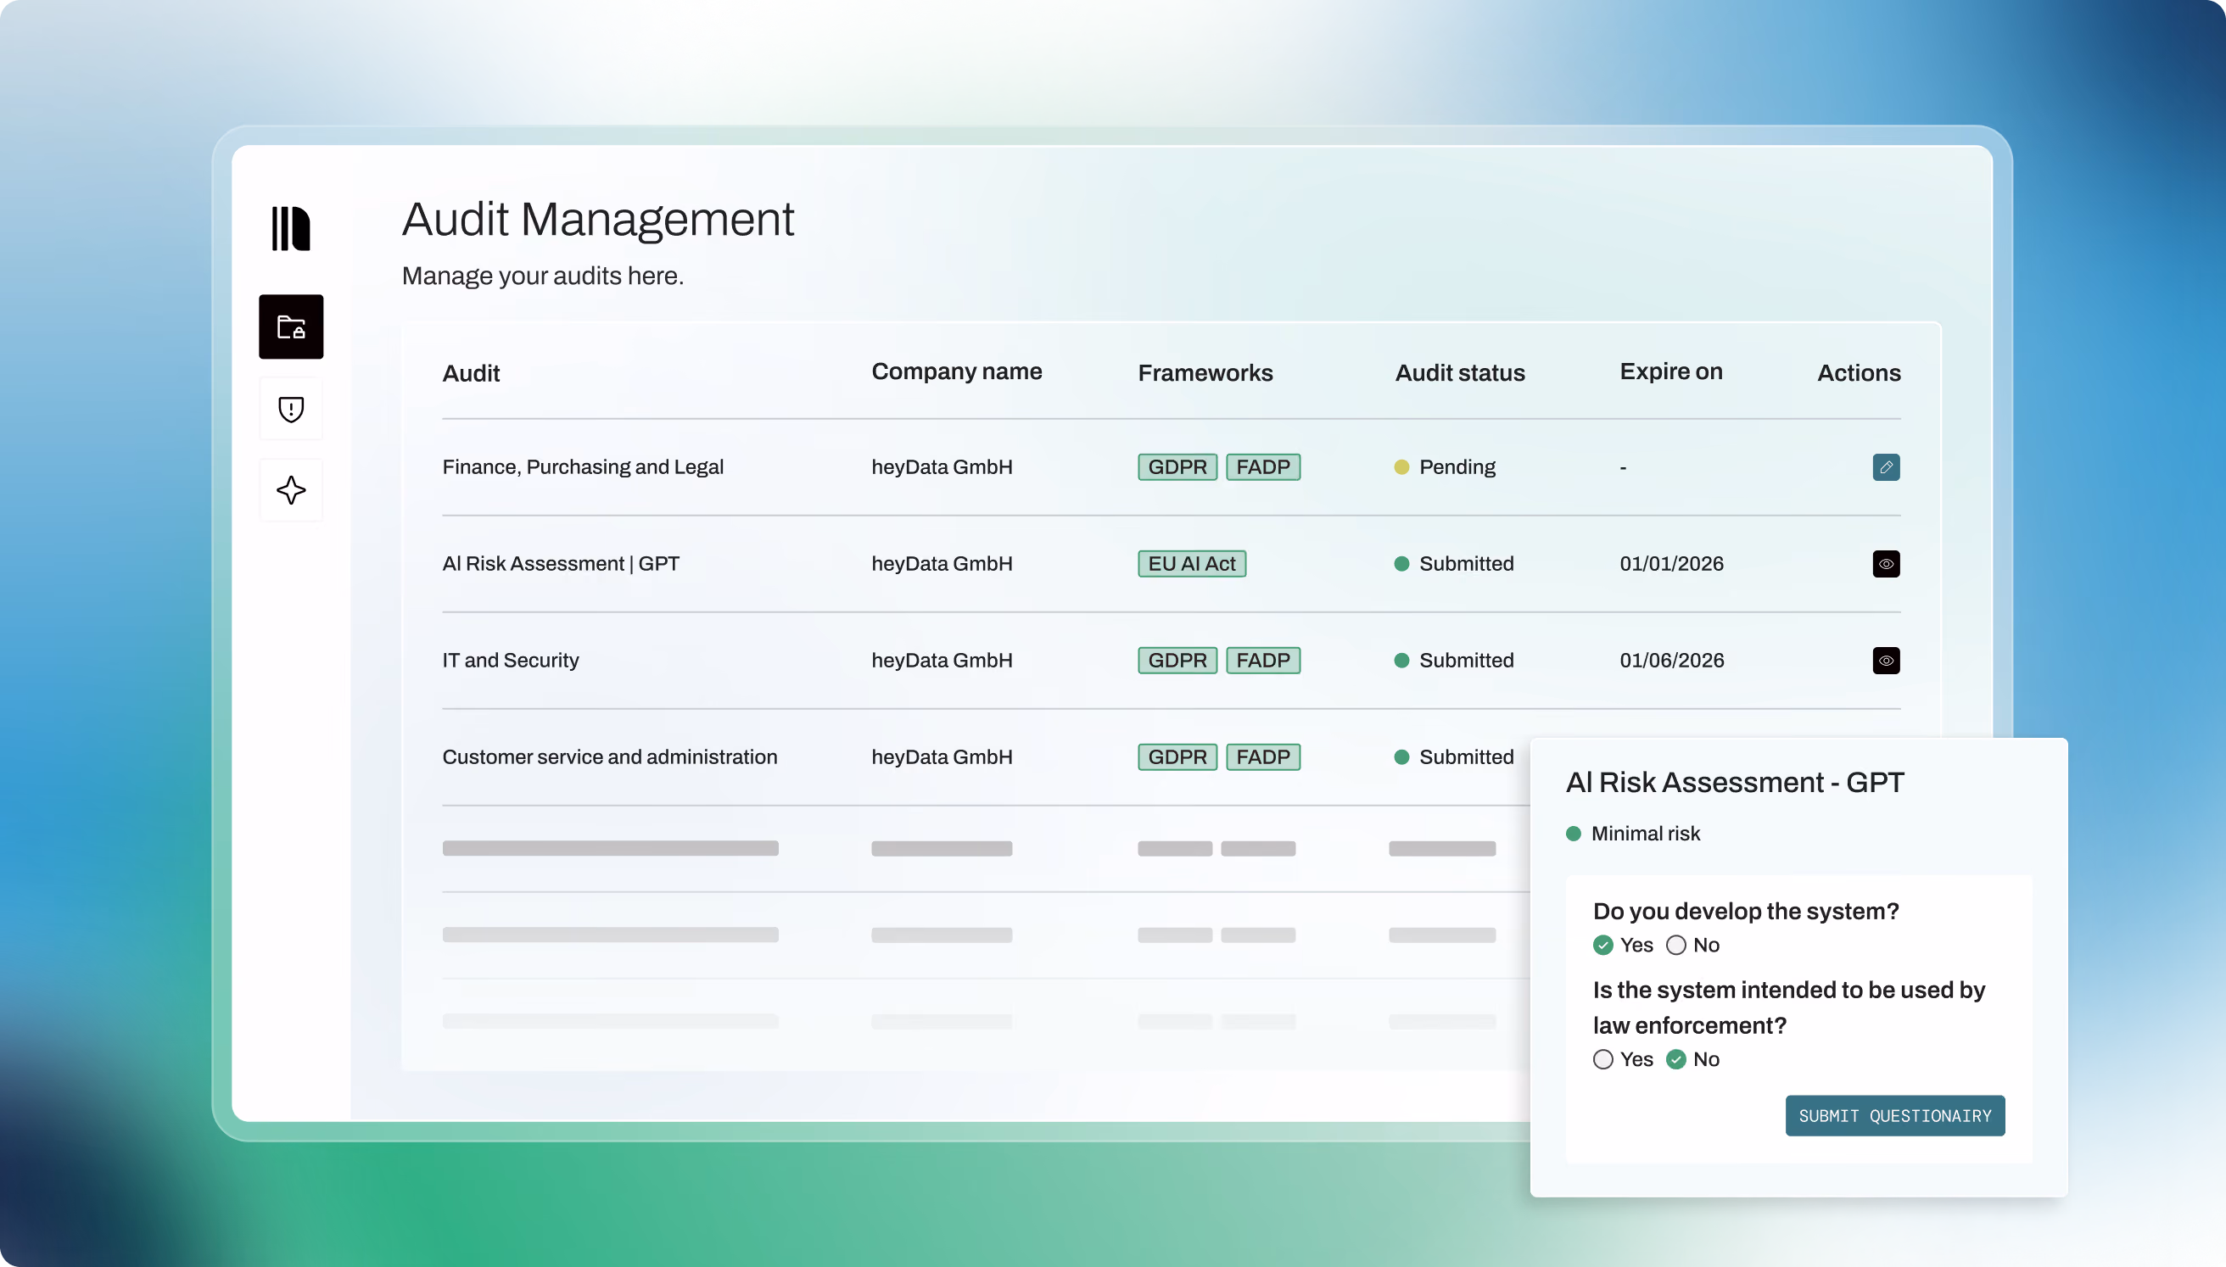This screenshot has width=2226, height=1267.
Task: Select Yes for law enforcement use
Action: click(x=1603, y=1059)
